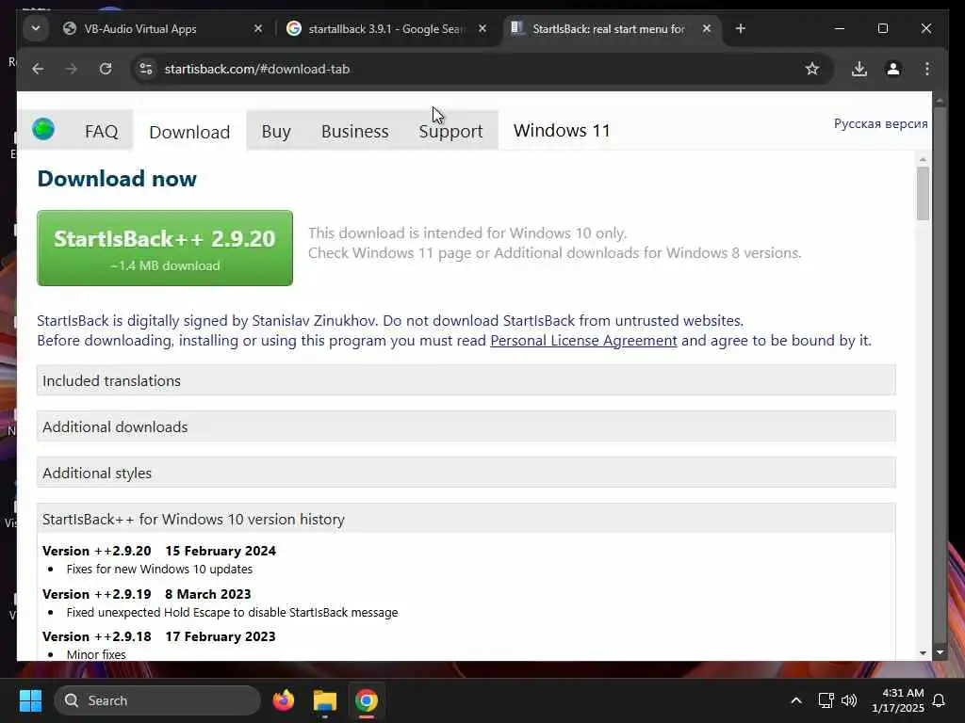This screenshot has height=723, width=965.
Task: Open the Windows 11 page tab
Action: [x=562, y=130]
